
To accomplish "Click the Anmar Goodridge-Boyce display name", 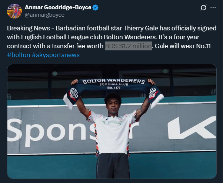I will pyautogui.click(x=58, y=7).
